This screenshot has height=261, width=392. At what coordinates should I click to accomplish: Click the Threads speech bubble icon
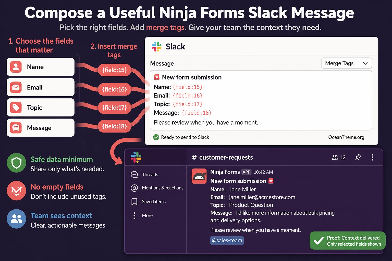(134, 175)
